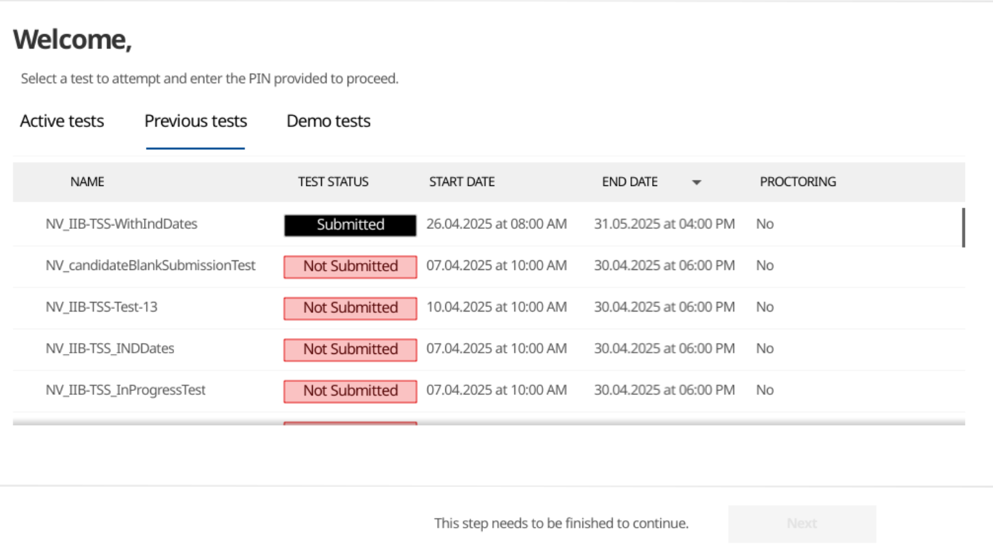The width and height of the screenshot is (993, 559).
Task: Click the END DATE column header
Action: tap(629, 182)
